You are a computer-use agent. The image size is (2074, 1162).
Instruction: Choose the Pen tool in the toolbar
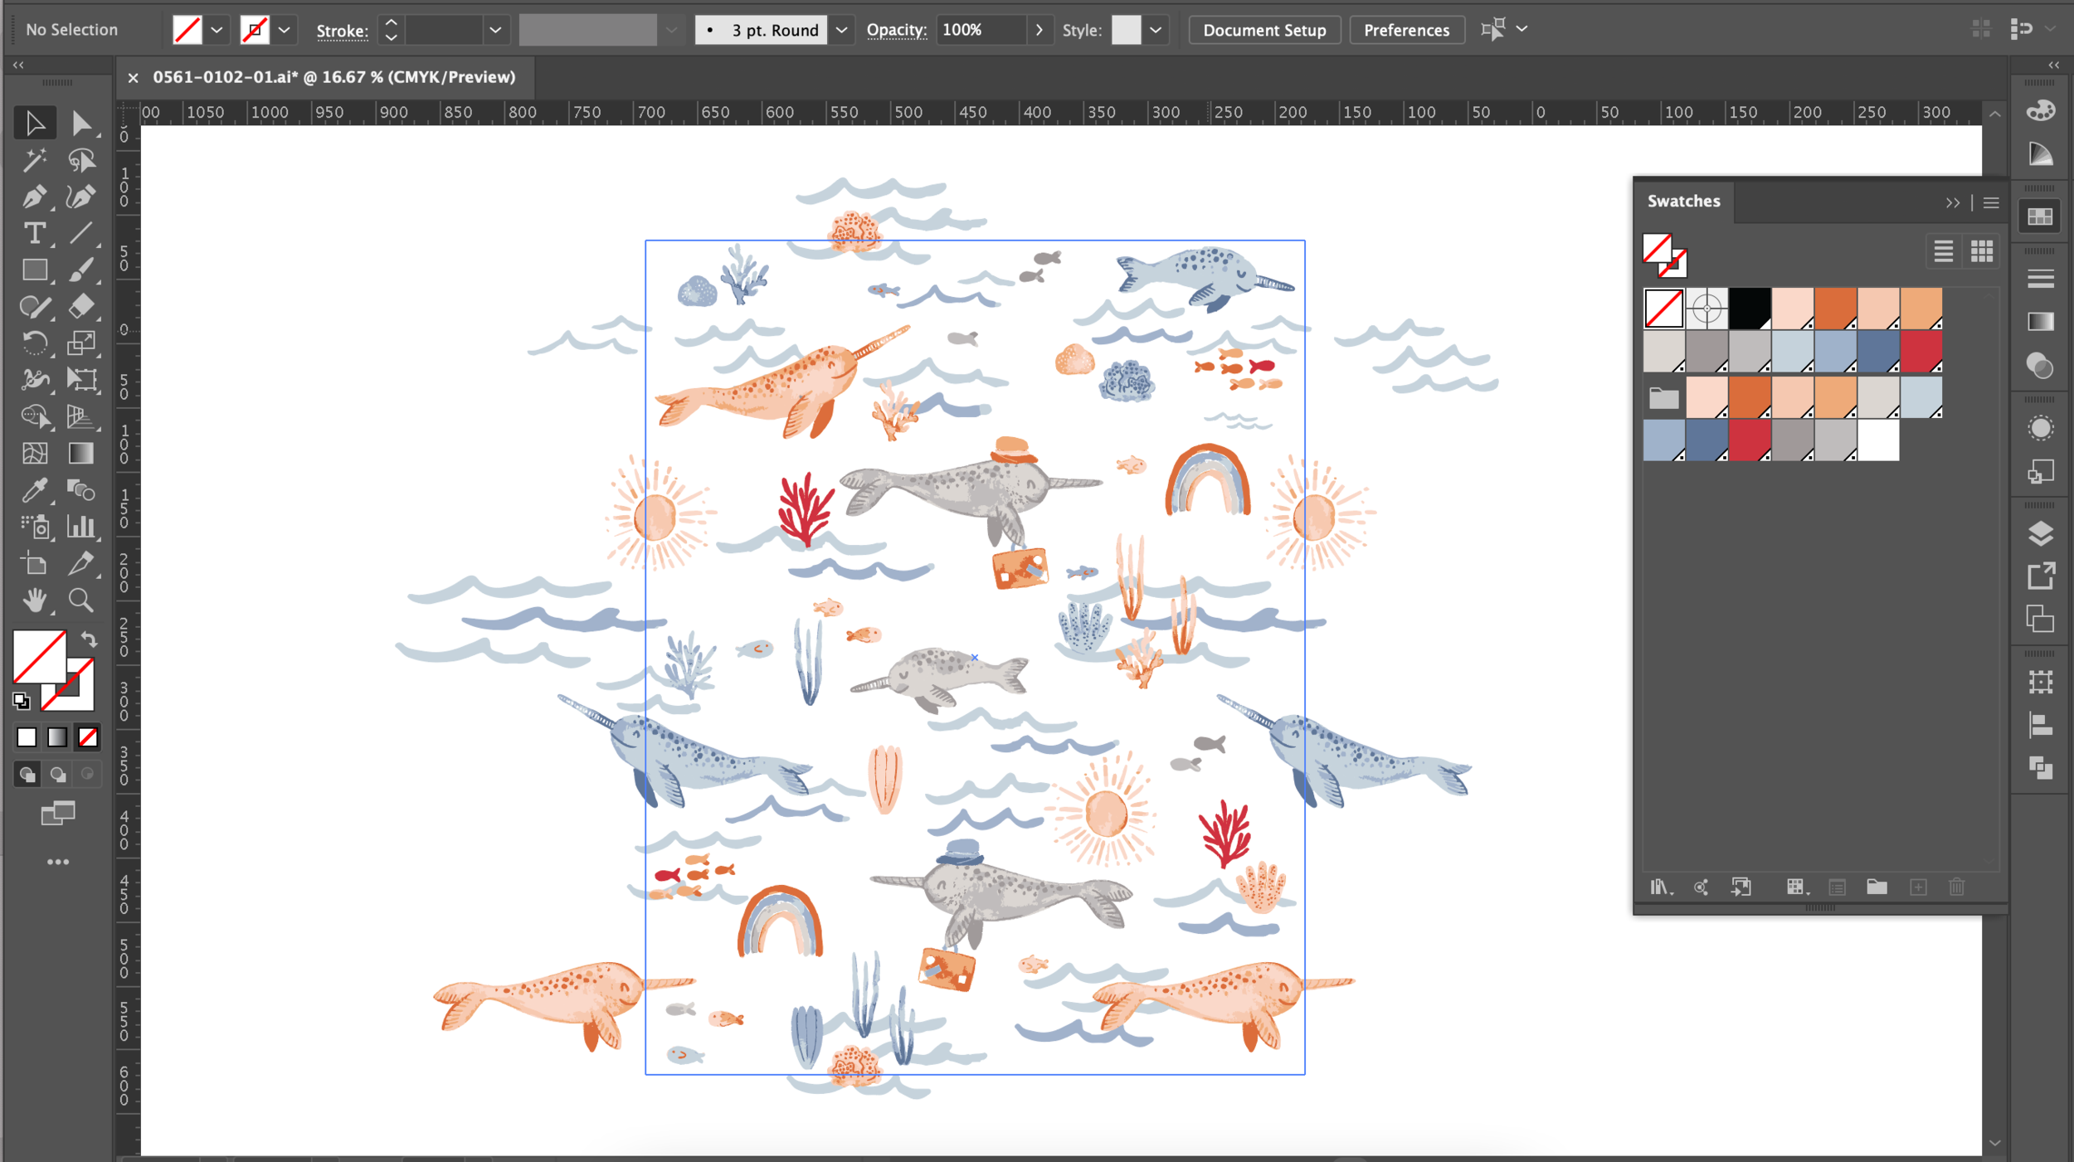tap(35, 197)
